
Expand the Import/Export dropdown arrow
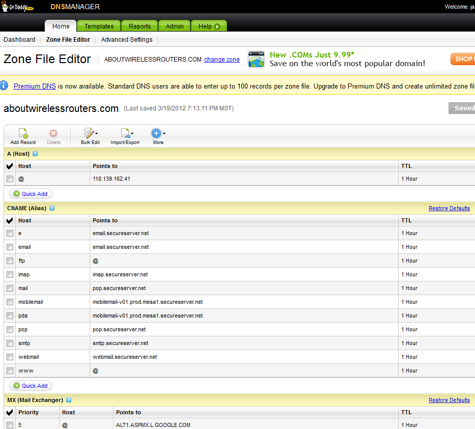point(132,133)
